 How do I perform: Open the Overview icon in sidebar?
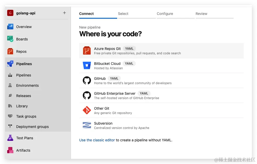pos(10,27)
